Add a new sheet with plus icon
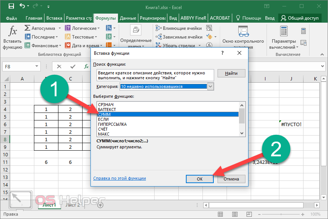Viewport: 328px width, 219px height. click(100, 205)
